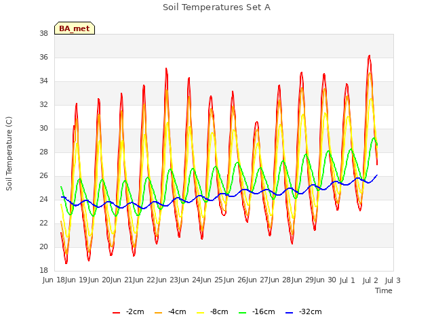
Task: Click the Jun 30 x-axis date label
Action: 325,280
